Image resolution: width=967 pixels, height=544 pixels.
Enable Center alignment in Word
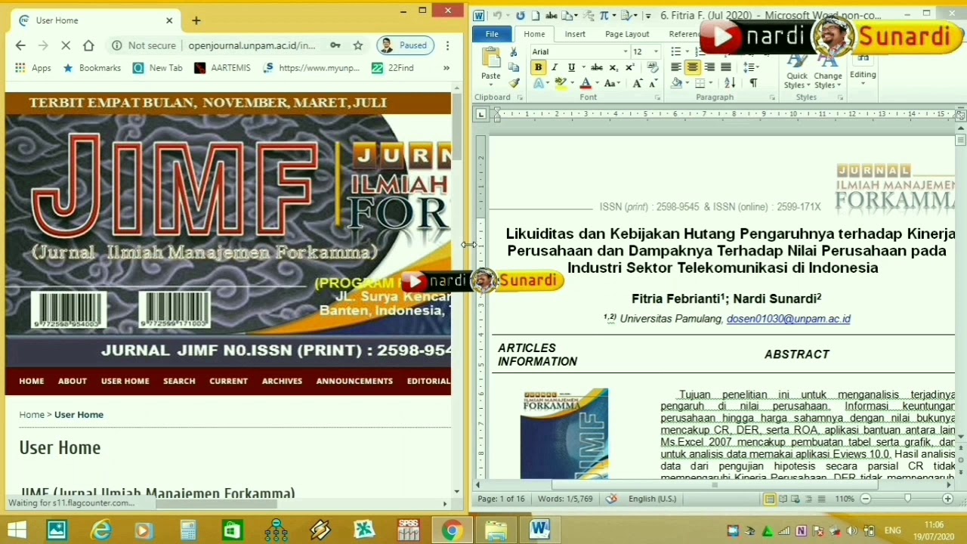coord(693,67)
